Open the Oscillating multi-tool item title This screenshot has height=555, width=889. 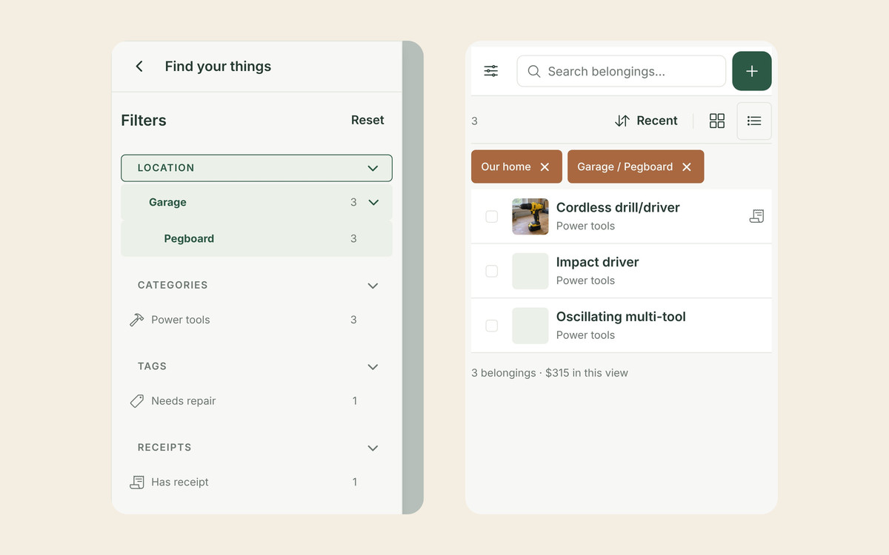[x=621, y=317]
